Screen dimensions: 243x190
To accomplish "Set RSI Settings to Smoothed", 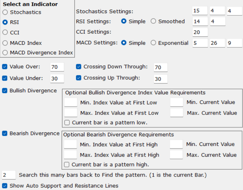I will point(153,21).
